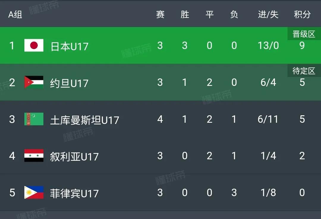The image size is (321, 219).
Task: Select the 待定区 pending badge
Action: click(303, 71)
